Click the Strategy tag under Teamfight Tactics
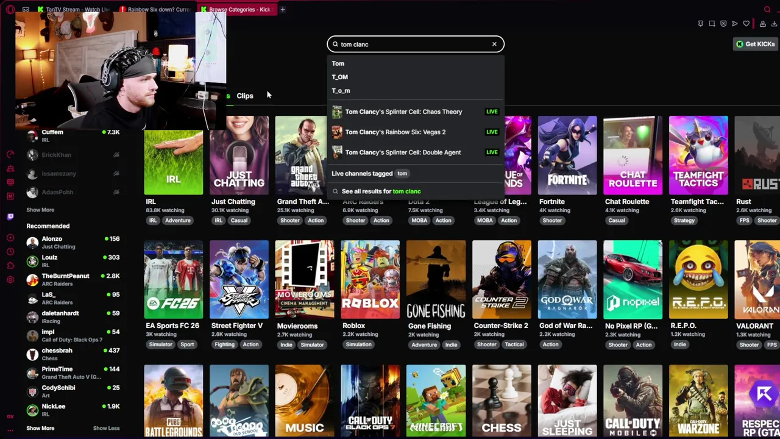The width and height of the screenshot is (780, 439). click(x=684, y=221)
